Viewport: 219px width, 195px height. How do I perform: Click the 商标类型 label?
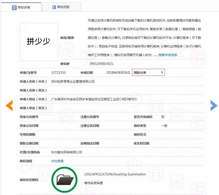(140, 126)
